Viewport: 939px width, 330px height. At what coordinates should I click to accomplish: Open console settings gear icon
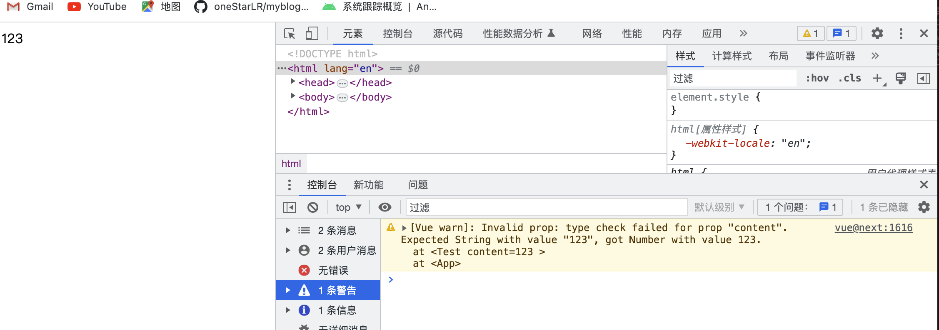(x=924, y=207)
